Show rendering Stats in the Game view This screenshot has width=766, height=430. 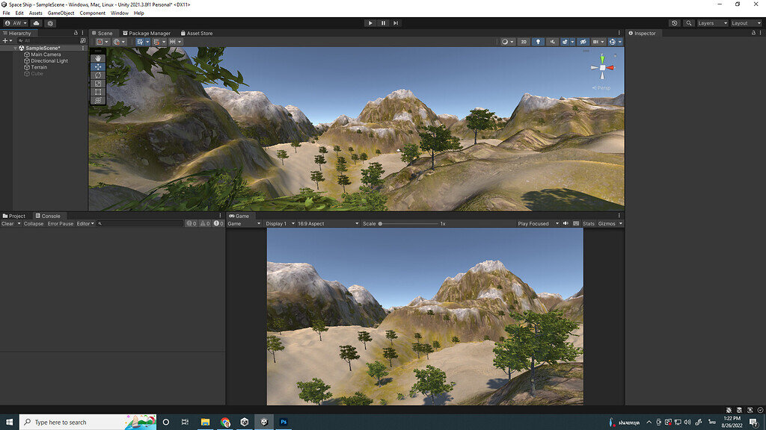point(588,222)
